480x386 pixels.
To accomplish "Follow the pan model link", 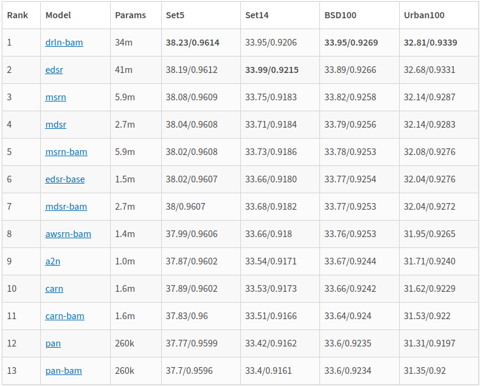I will click(53, 343).
